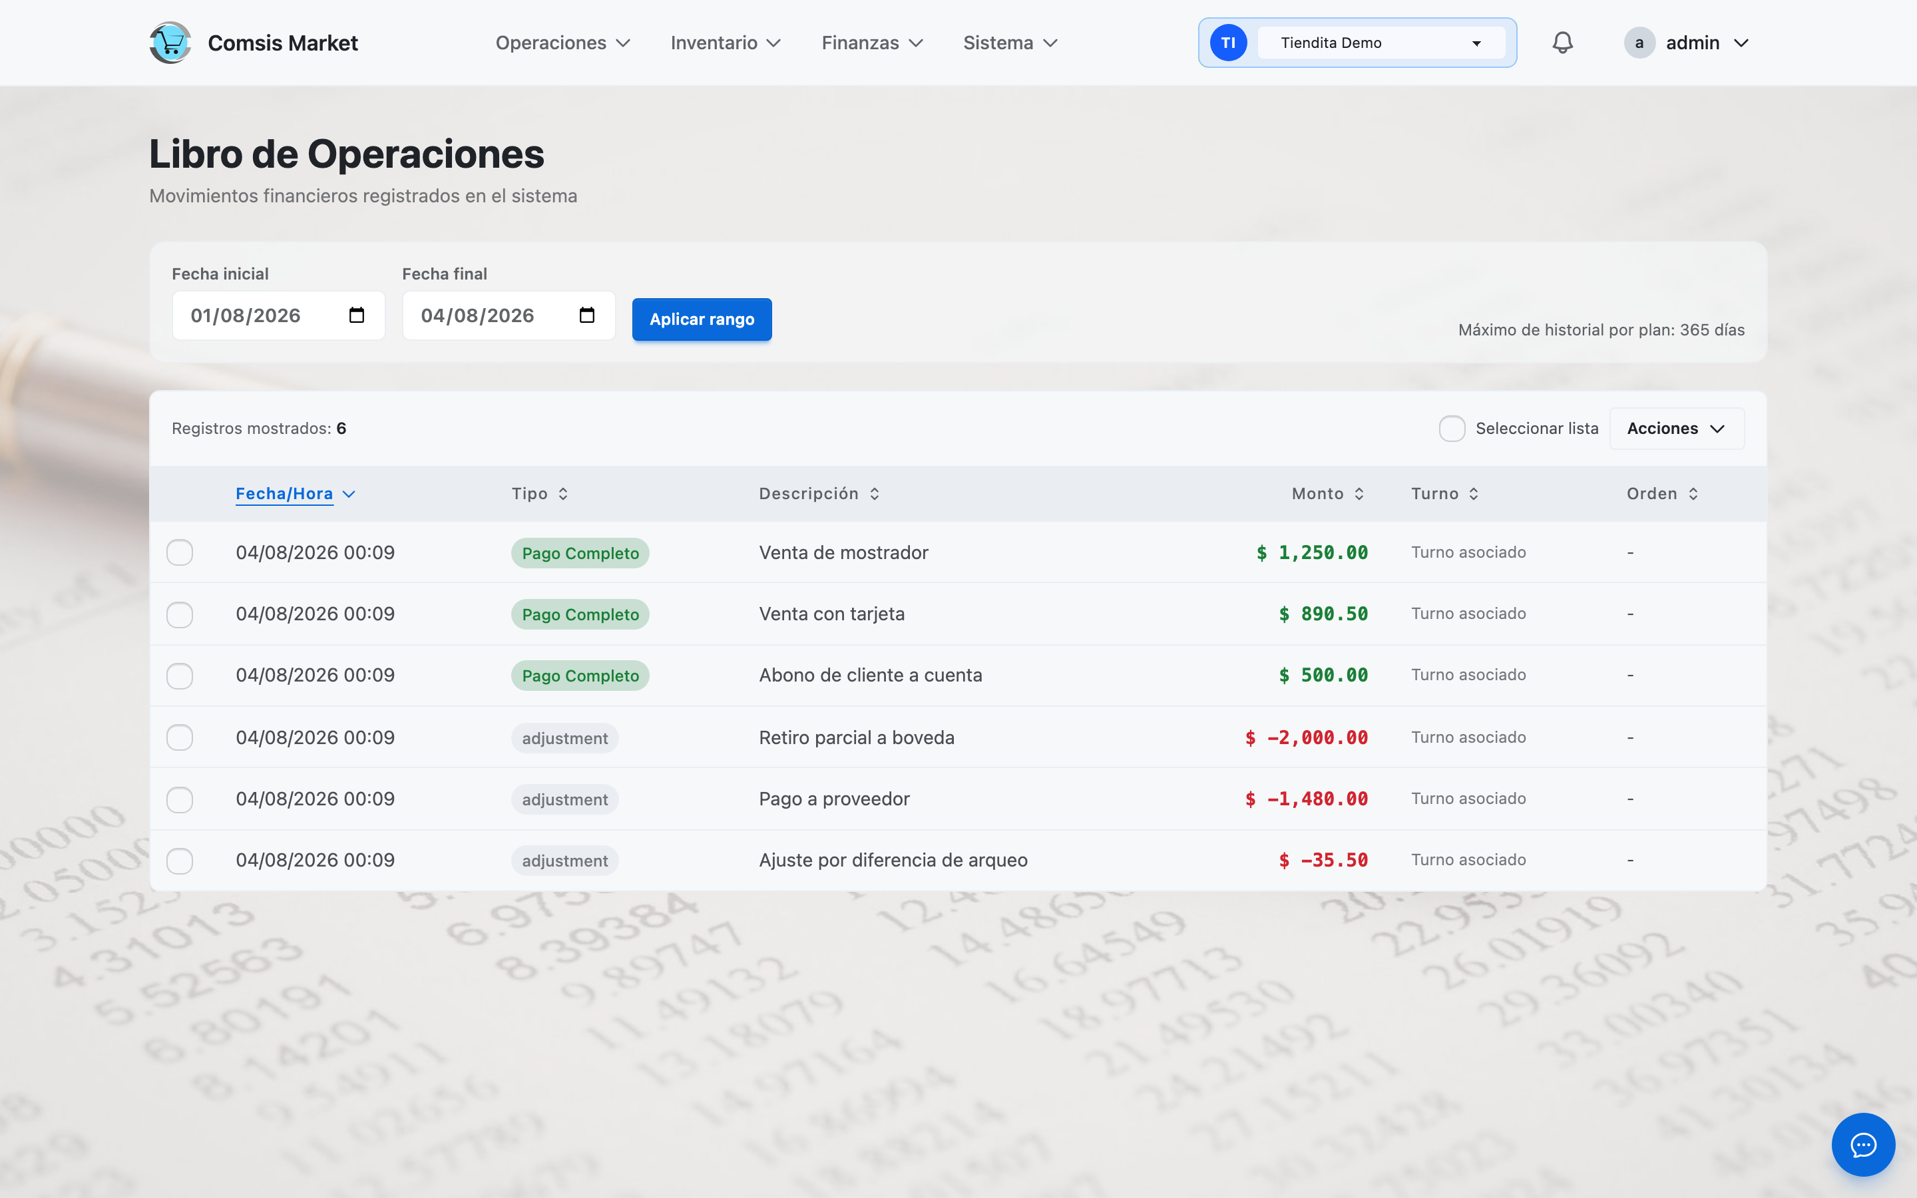1917x1198 pixels.
Task: Click the Pago a proveedor description
Action: 834,799
